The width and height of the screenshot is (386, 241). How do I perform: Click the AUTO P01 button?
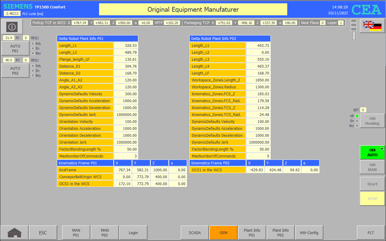15,48
